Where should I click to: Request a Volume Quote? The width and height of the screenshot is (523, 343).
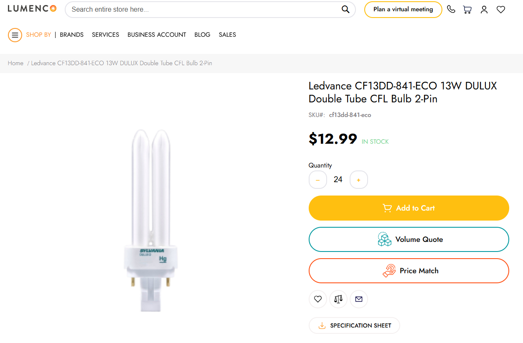[409, 239]
